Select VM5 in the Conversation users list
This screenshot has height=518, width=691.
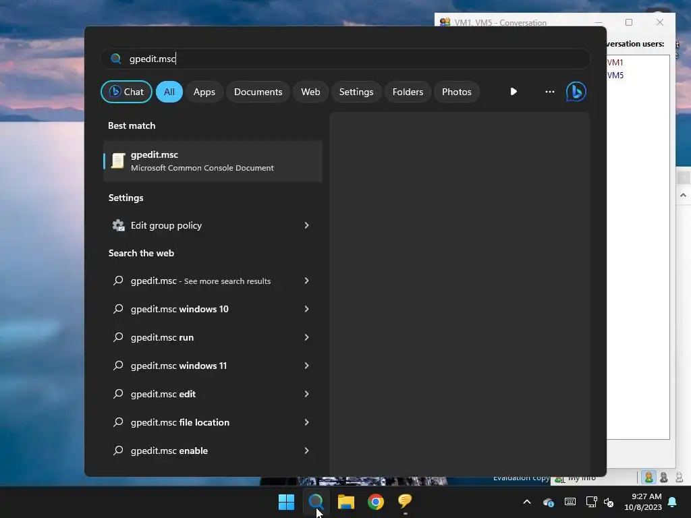point(615,76)
